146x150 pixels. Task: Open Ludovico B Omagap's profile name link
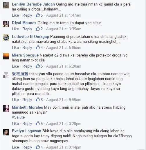coord(30,37)
